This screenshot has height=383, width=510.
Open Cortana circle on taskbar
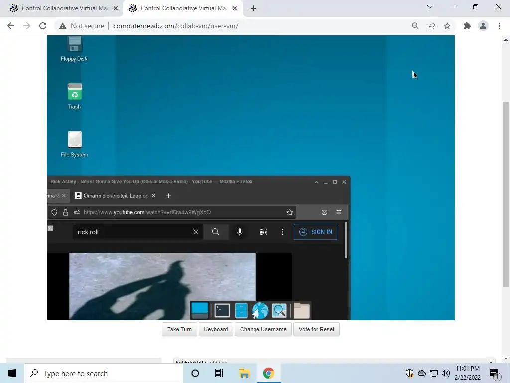click(x=195, y=373)
